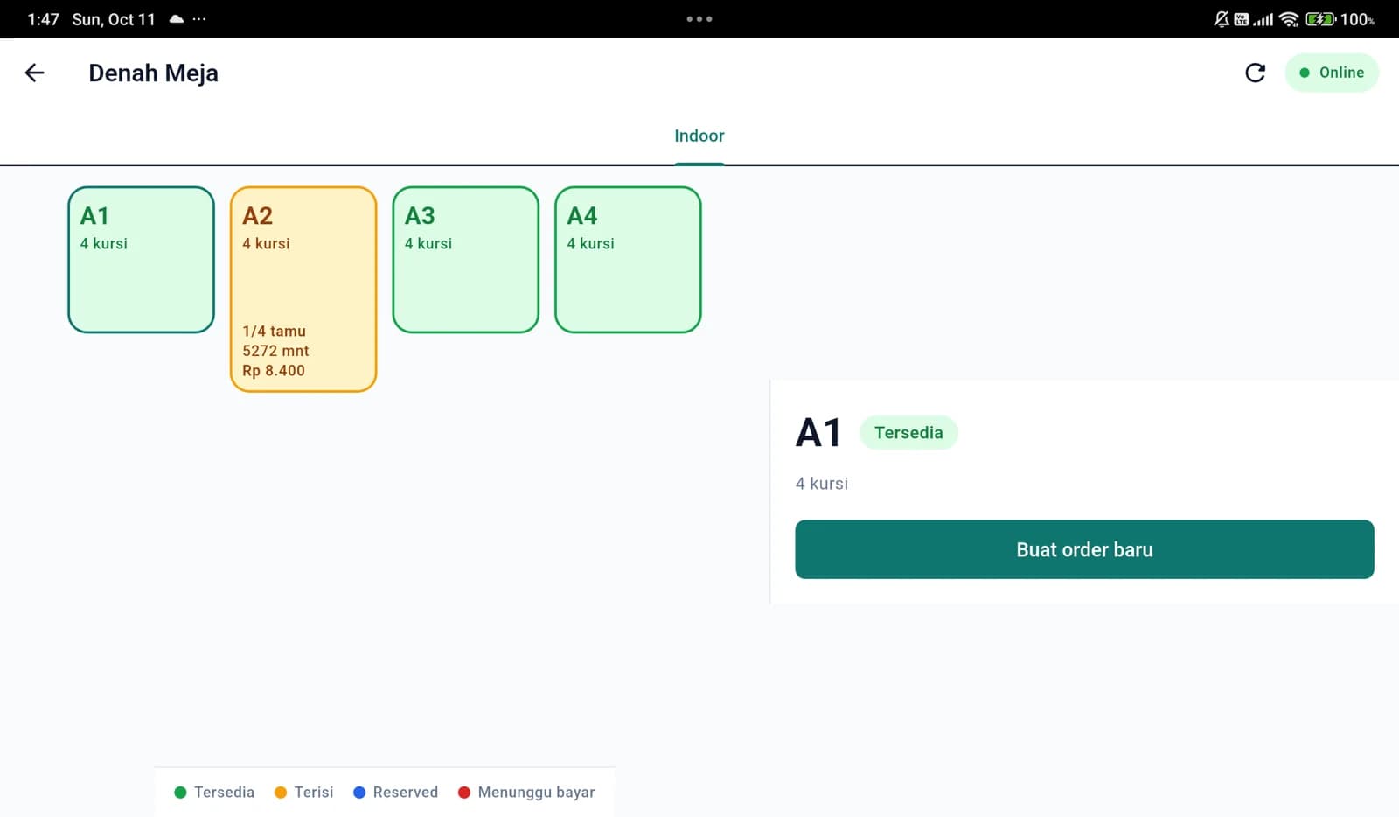Click the blue Reserved legend dot
Viewport: 1399px width, 817px height.
(359, 793)
